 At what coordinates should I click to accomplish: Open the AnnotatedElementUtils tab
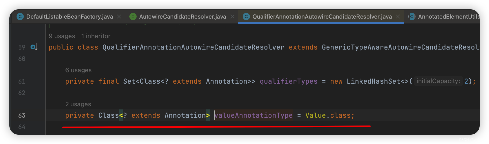tap(449, 17)
